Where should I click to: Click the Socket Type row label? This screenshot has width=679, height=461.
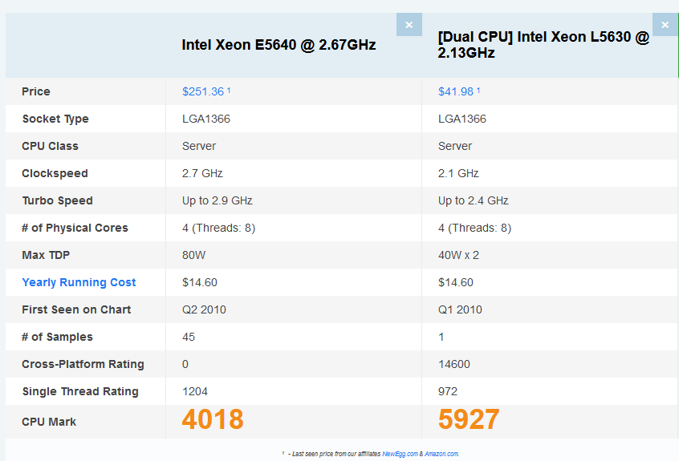pyautogui.click(x=55, y=119)
